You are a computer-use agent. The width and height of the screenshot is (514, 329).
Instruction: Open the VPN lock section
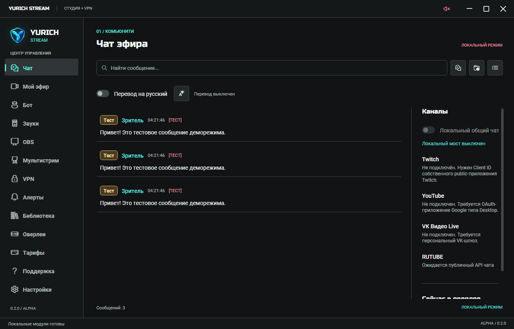click(42, 179)
